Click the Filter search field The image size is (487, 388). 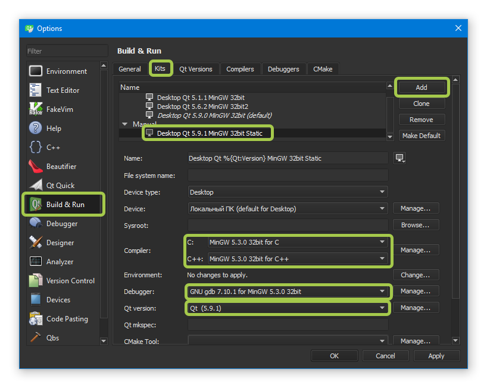coord(67,51)
